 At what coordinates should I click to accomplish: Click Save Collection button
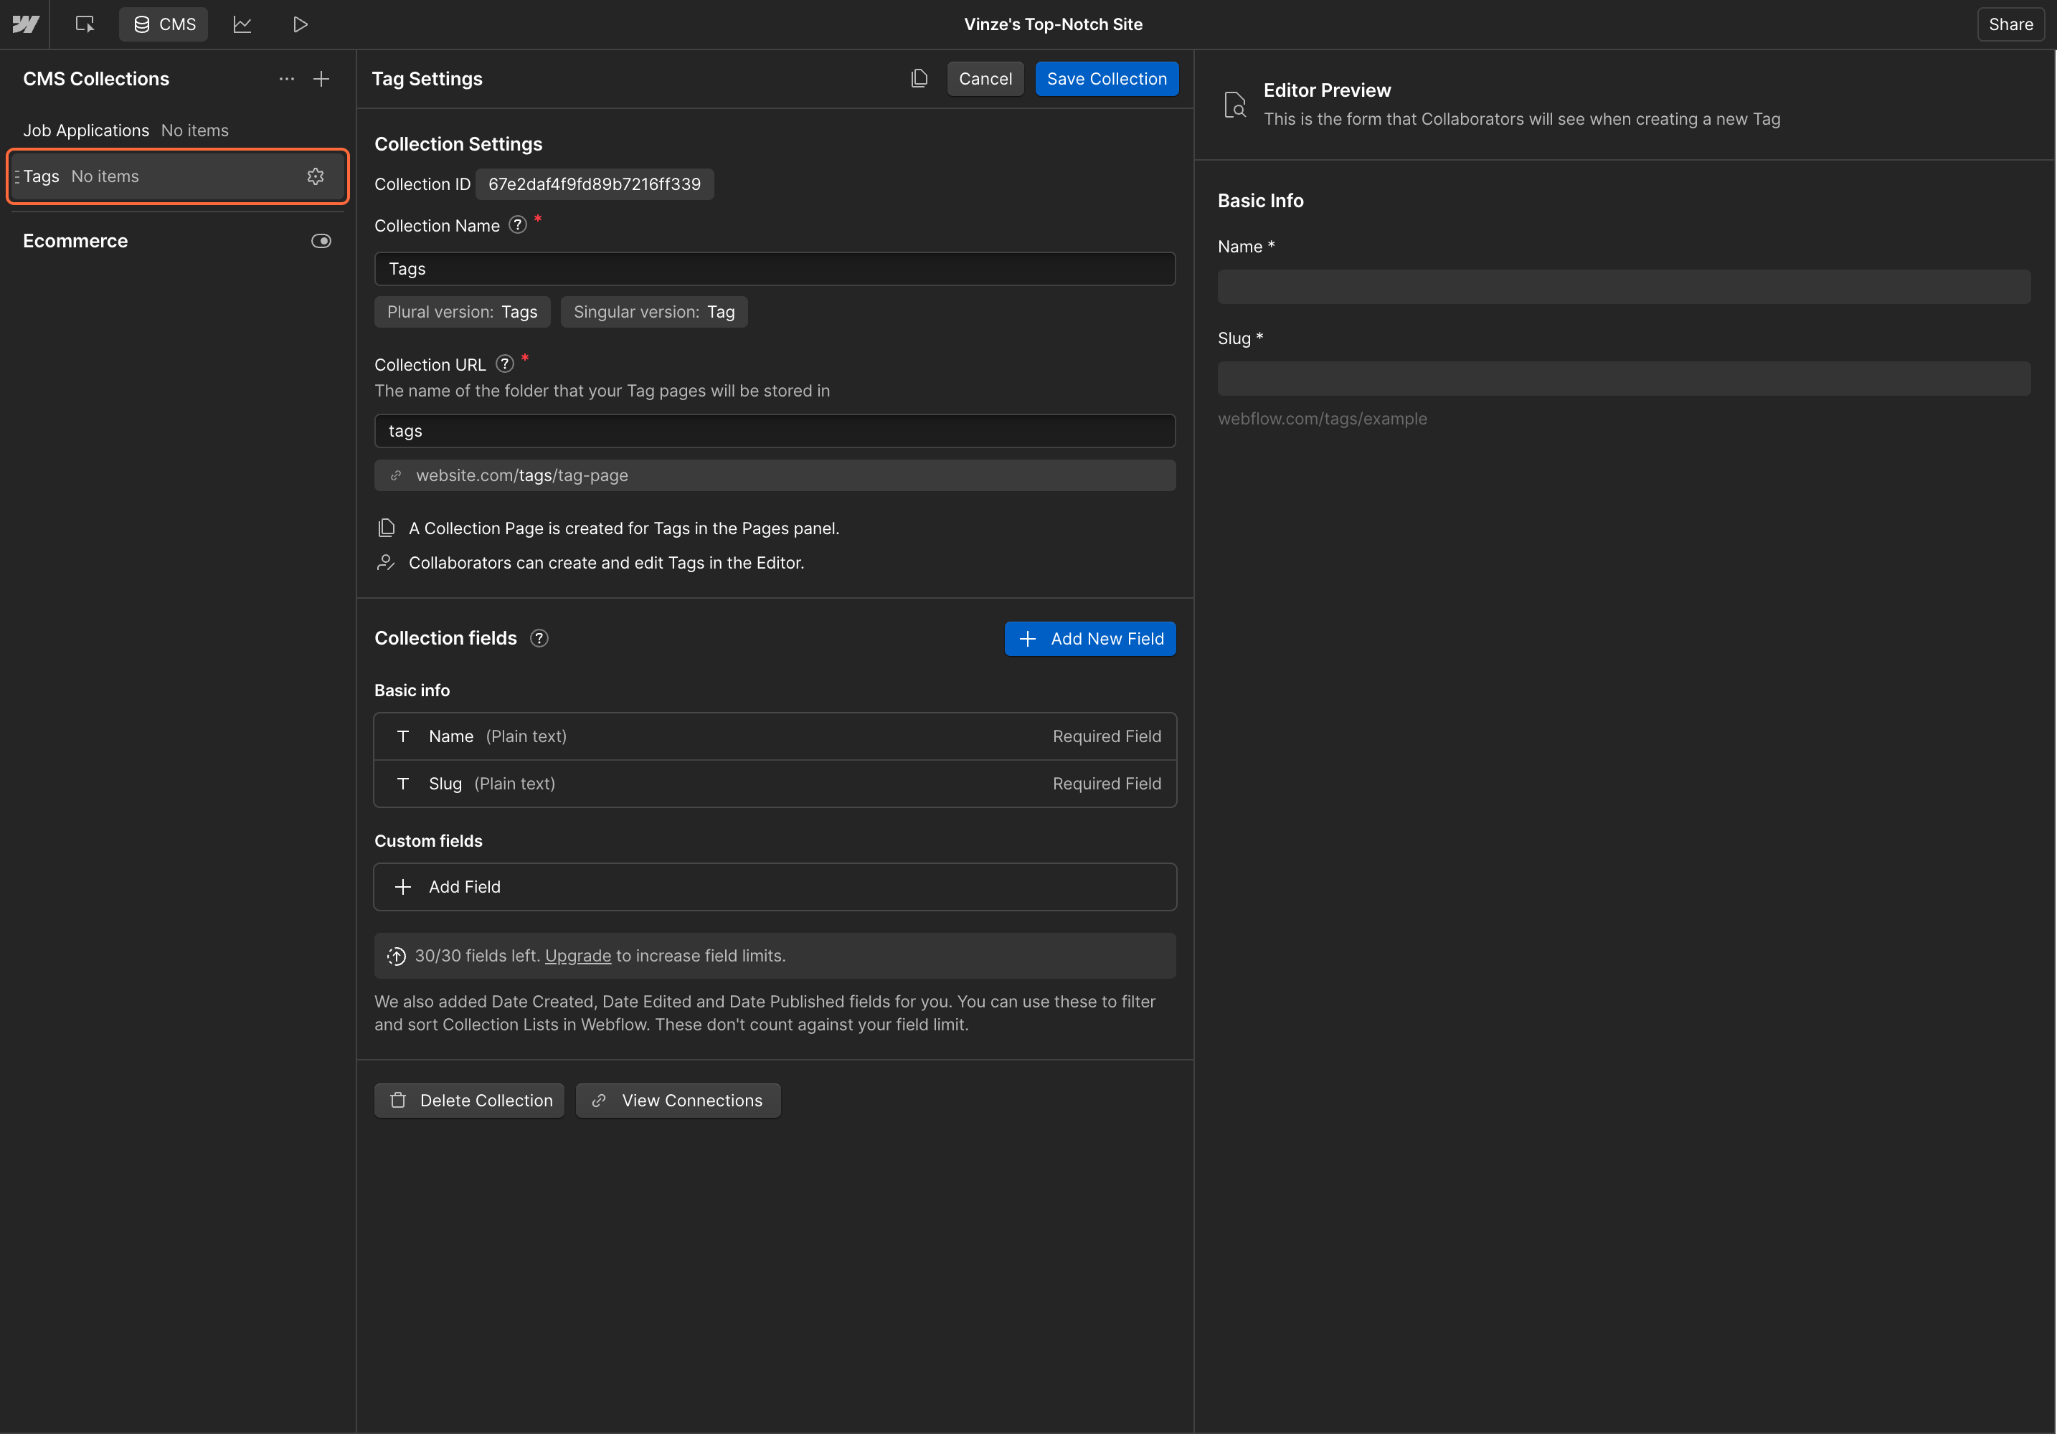pos(1107,79)
